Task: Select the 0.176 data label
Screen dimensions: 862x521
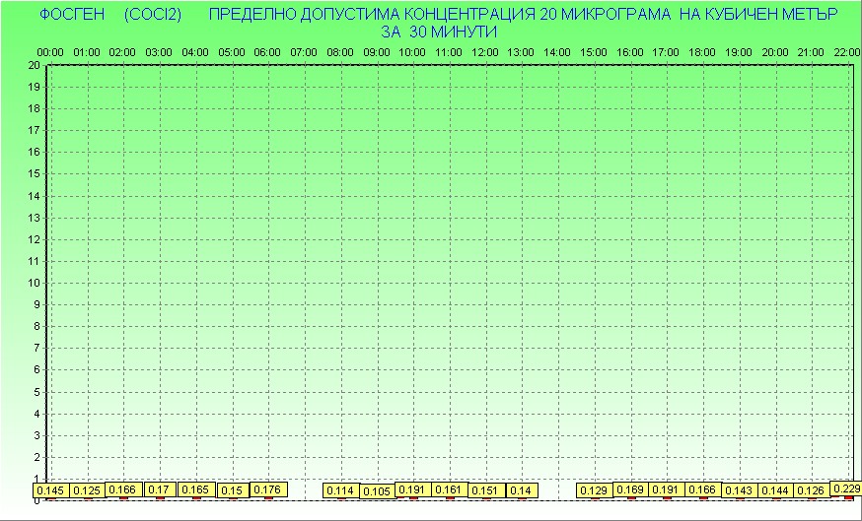Action: click(x=268, y=489)
